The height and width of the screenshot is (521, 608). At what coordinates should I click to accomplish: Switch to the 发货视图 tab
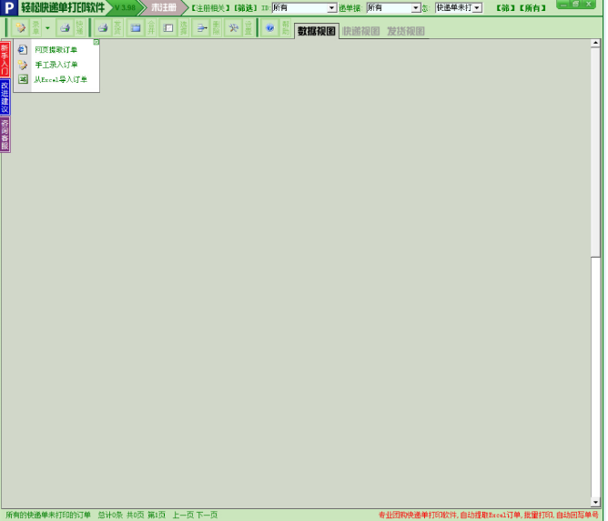[406, 31]
